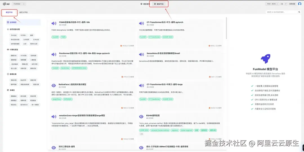This screenshot has height=152, width=304.
Task: Open the FSMN语音端点检测-中文-通用-16k model title
Action: pyautogui.click(x=74, y=22)
